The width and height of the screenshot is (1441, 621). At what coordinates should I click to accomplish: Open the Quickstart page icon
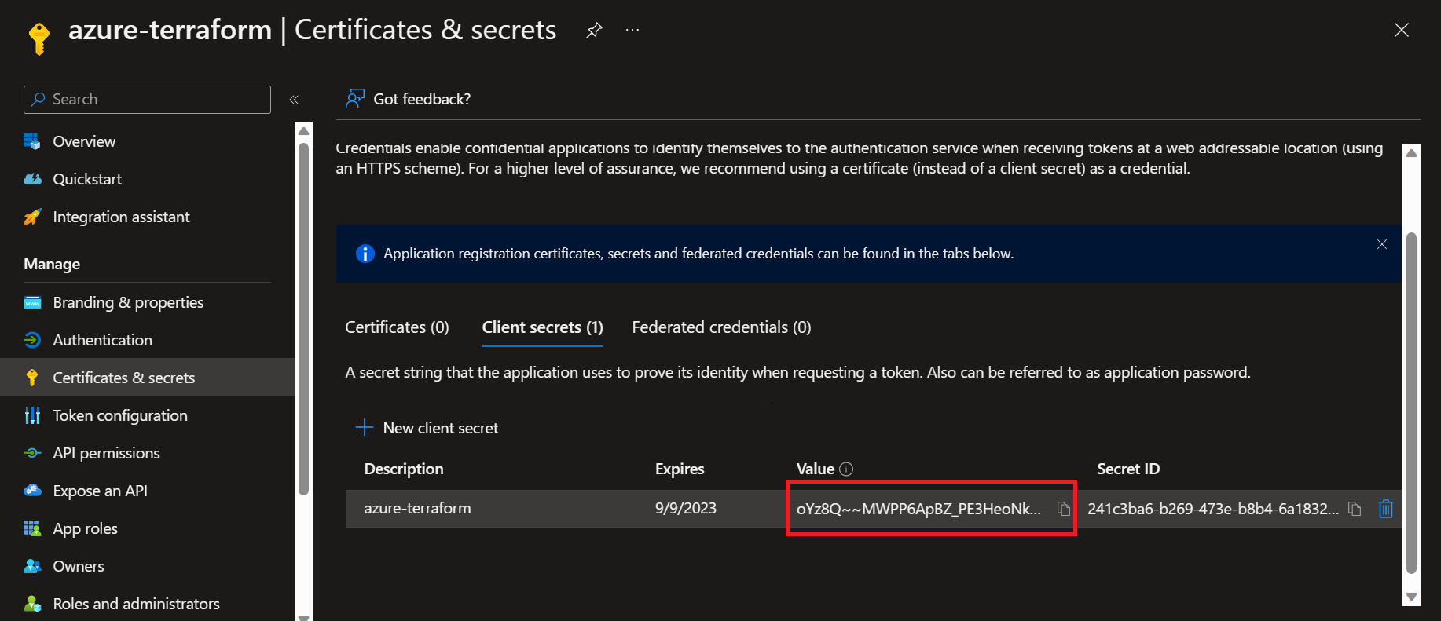point(32,179)
